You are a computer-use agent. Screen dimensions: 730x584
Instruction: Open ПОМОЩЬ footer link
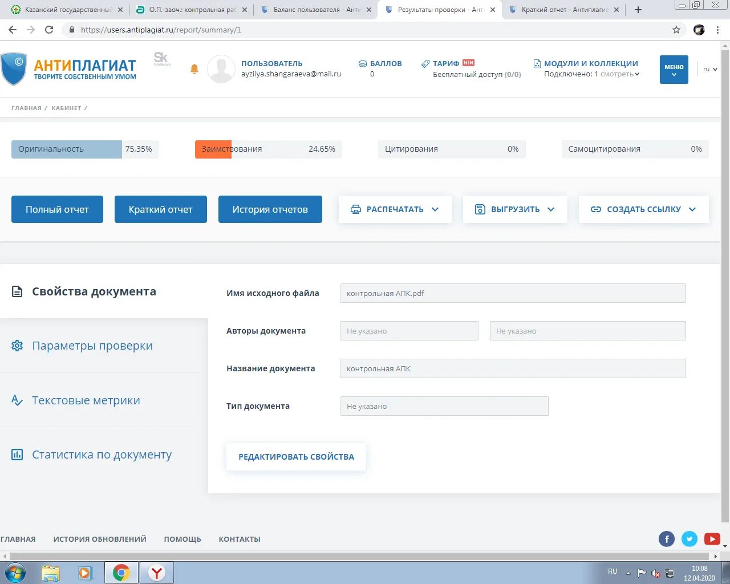pos(182,539)
